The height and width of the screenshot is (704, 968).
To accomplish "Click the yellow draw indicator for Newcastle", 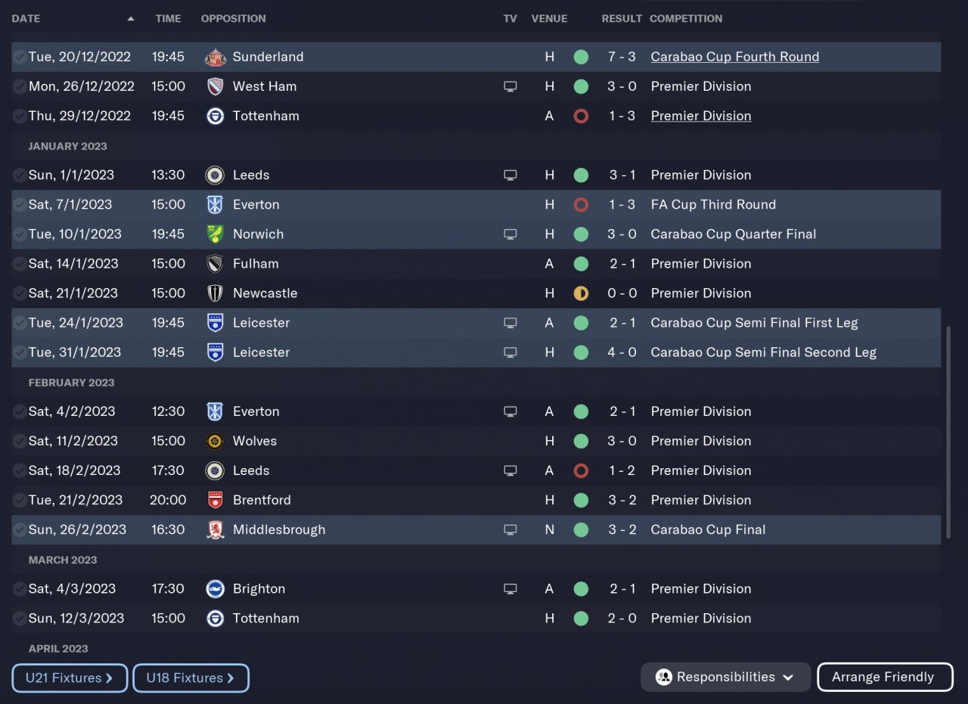I will pyautogui.click(x=581, y=293).
